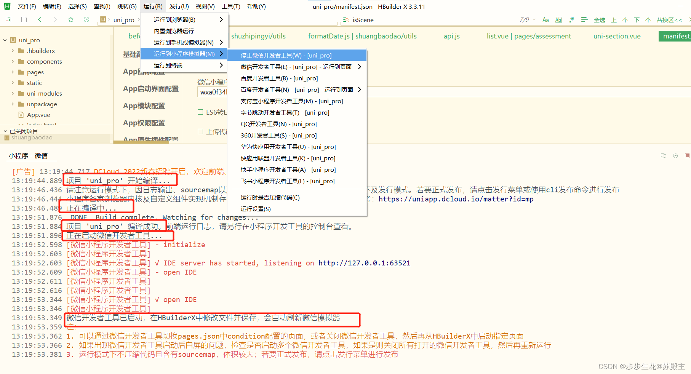Collapse the closed projects section
The width and height of the screenshot is (691, 374).
(5, 131)
